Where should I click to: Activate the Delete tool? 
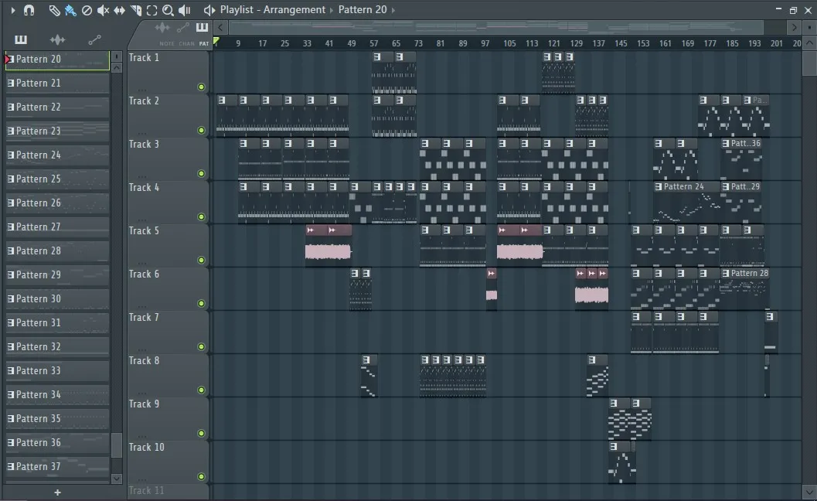click(86, 10)
